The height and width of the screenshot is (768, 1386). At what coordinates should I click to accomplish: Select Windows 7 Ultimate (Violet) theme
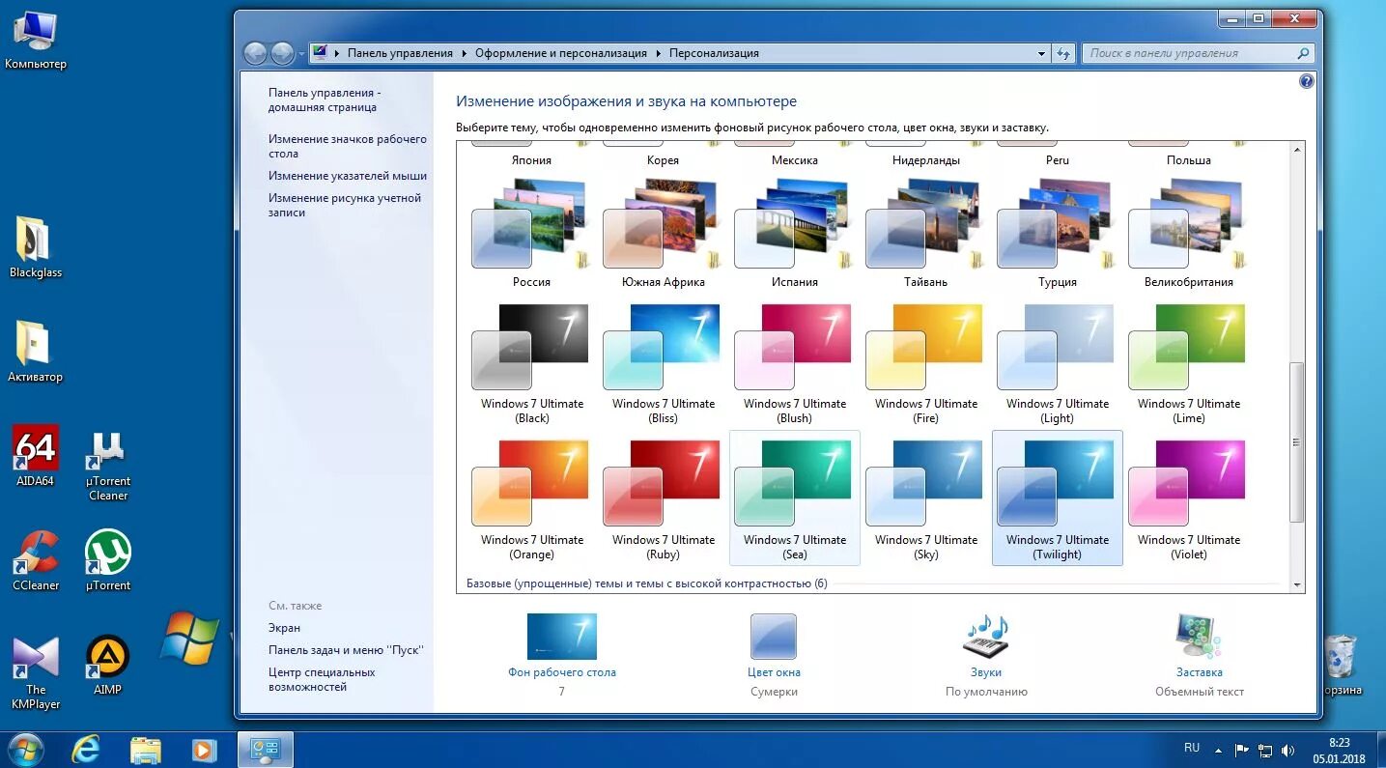click(1189, 499)
